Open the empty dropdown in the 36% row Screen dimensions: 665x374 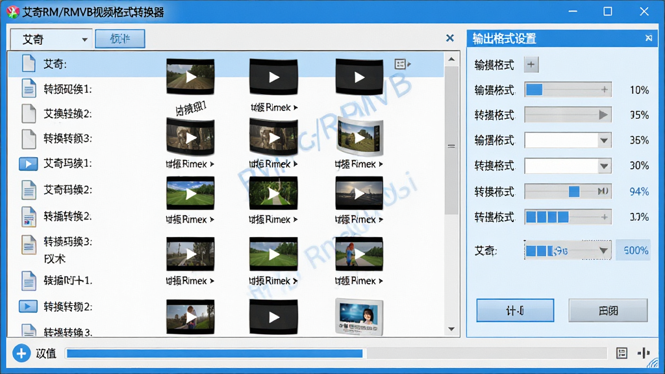pyautogui.click(x=568, y=140)
